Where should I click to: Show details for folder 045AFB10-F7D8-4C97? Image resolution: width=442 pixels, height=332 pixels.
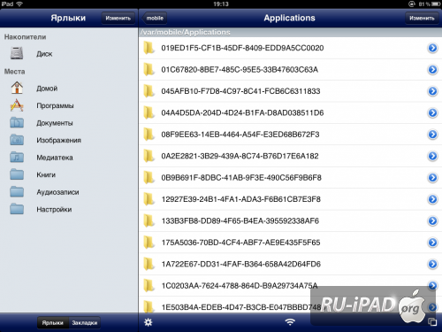[432, 91]
